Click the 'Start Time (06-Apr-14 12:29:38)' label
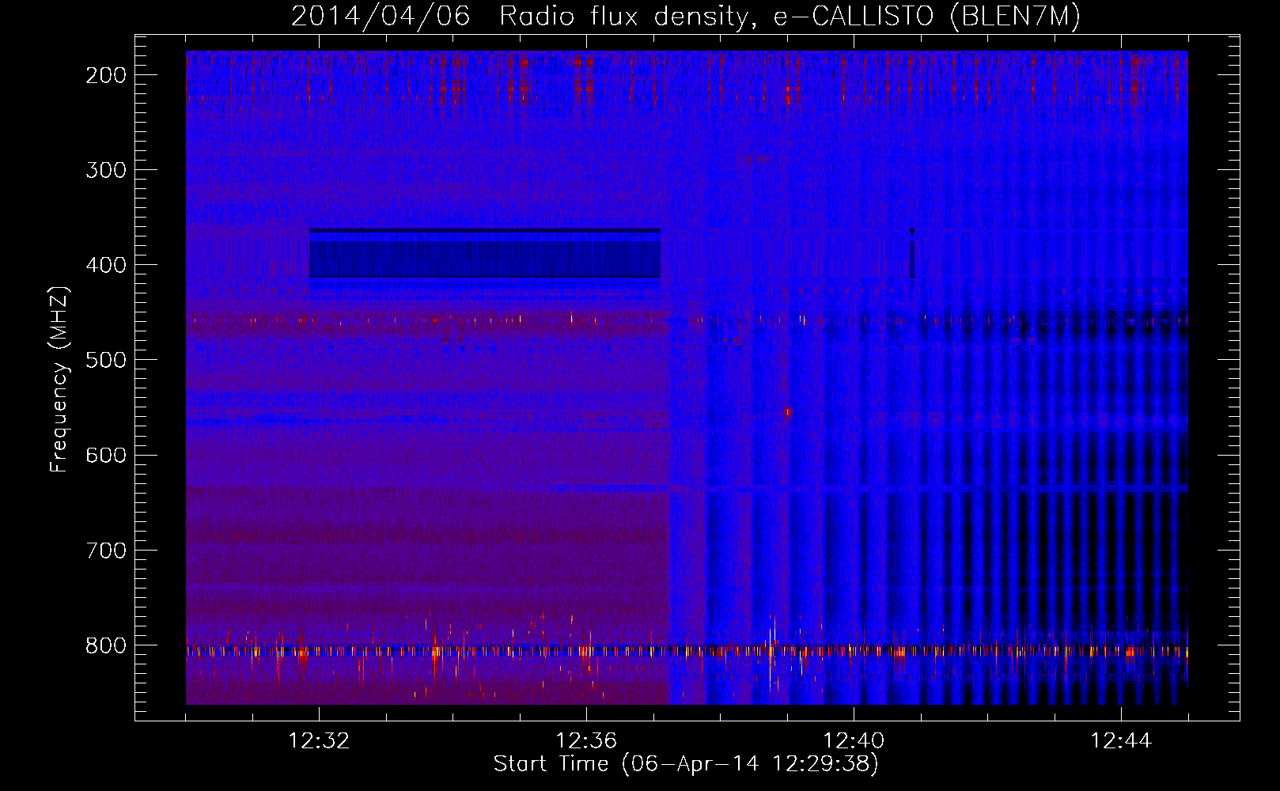The height and width of the screenshot is (791, 1280). point(686,764)
